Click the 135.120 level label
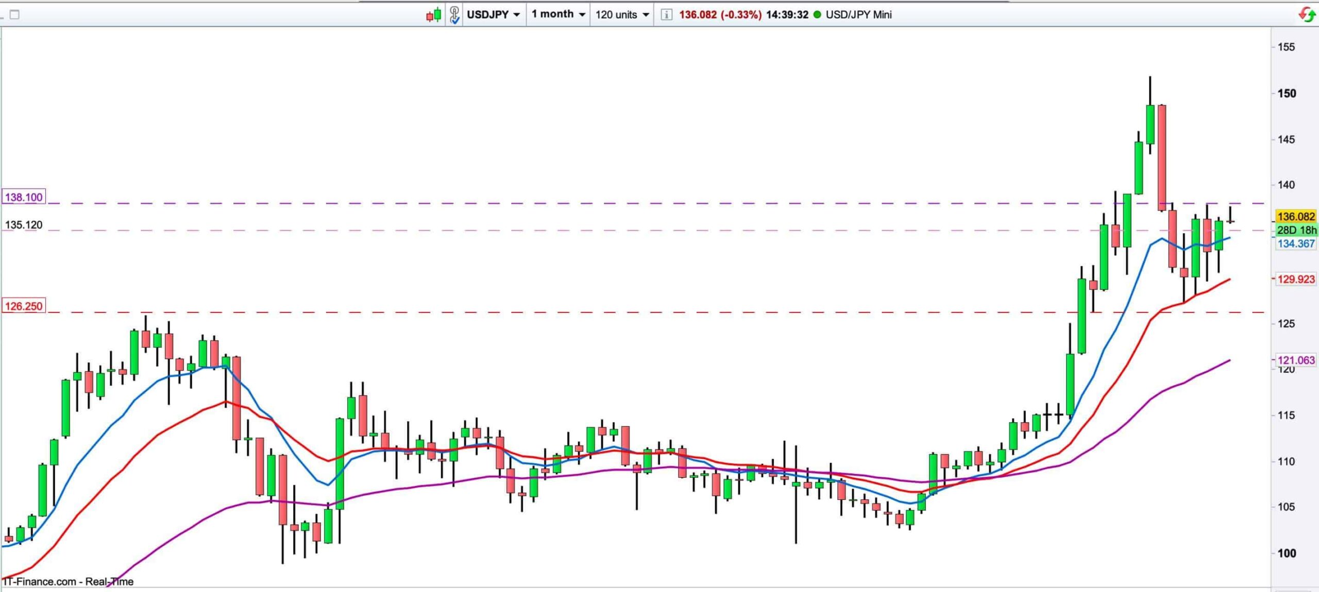 [x=24, y=225]
